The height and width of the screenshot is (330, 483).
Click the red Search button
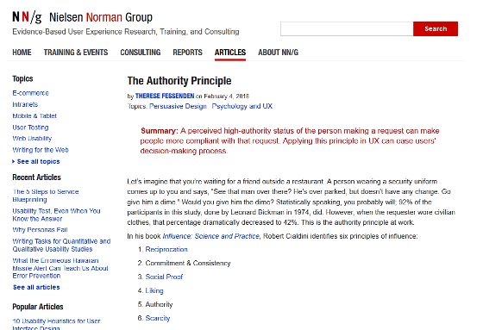(436, 29)
